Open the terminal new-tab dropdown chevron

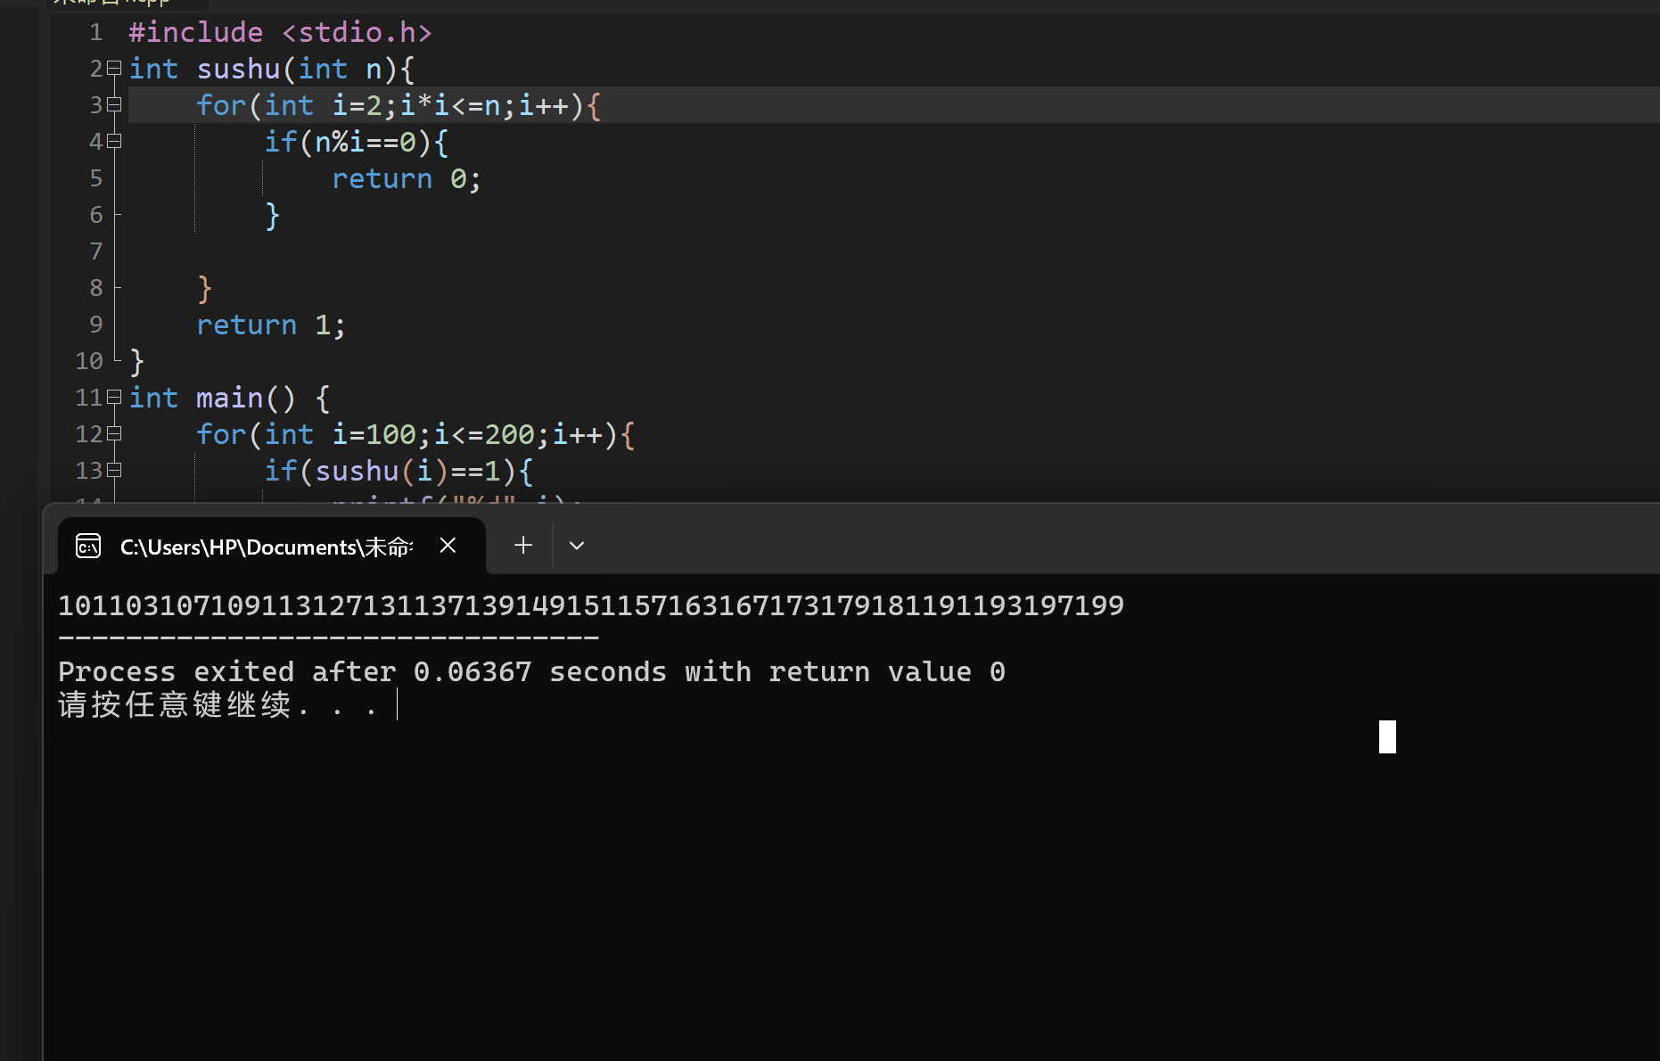coord(577,546)
